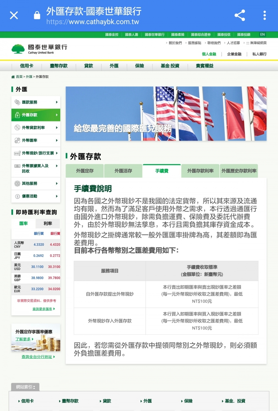Click the 其他服務 gear icon
The height and width of the screenshot is (411, 278).
pos(17,183)
